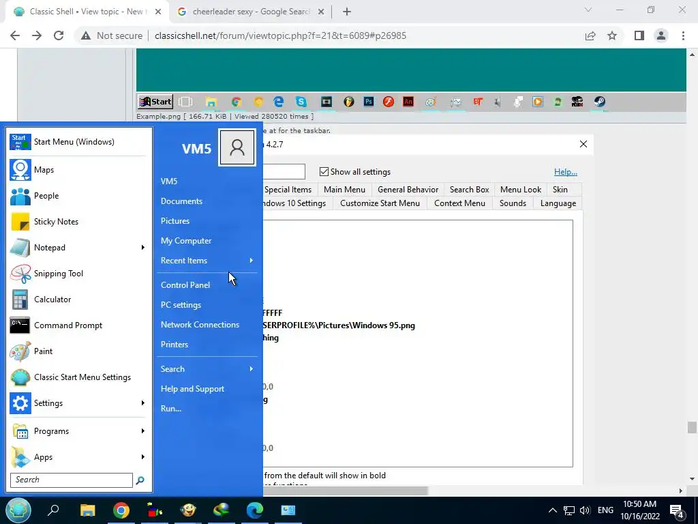The image size is (698, 524).
Task: Click the Help... link
Action: 565,172
